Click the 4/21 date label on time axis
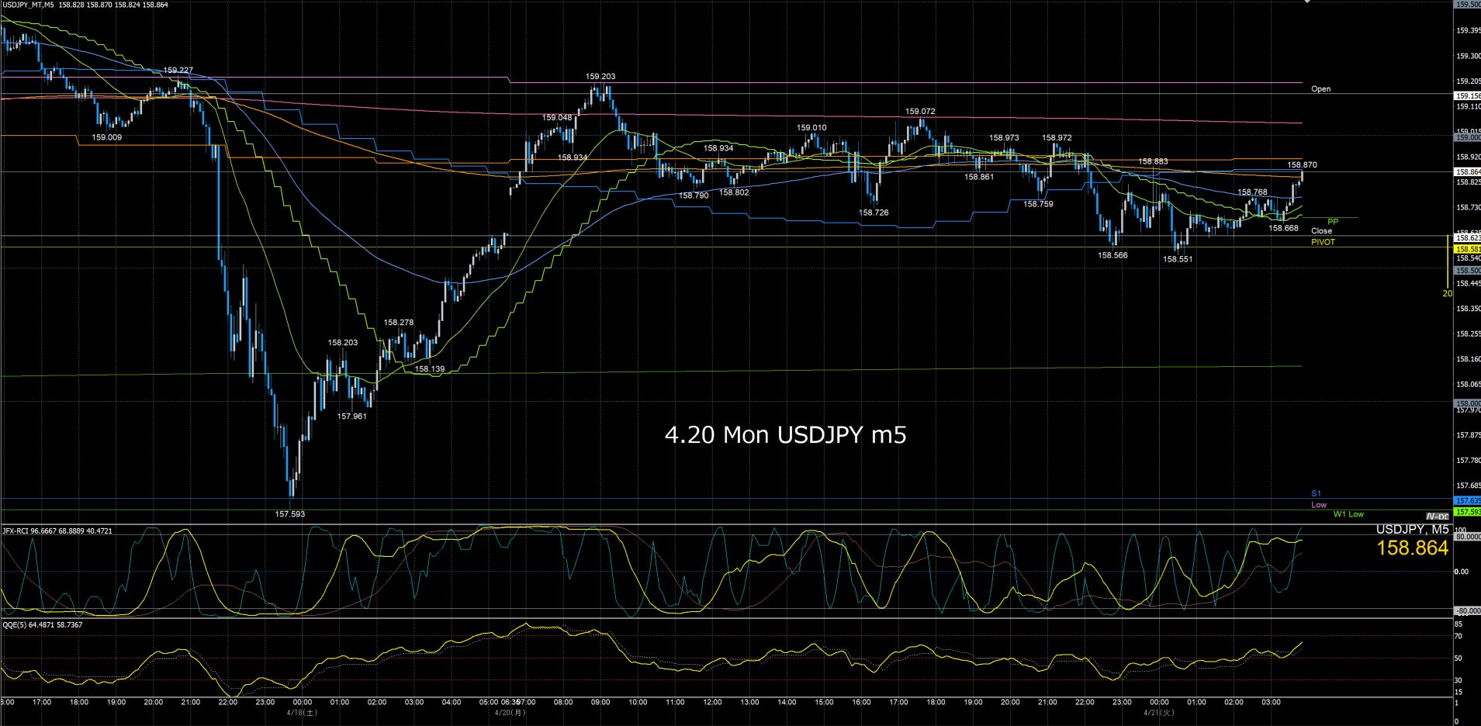1481x726 pixels. pos(1159,712)
